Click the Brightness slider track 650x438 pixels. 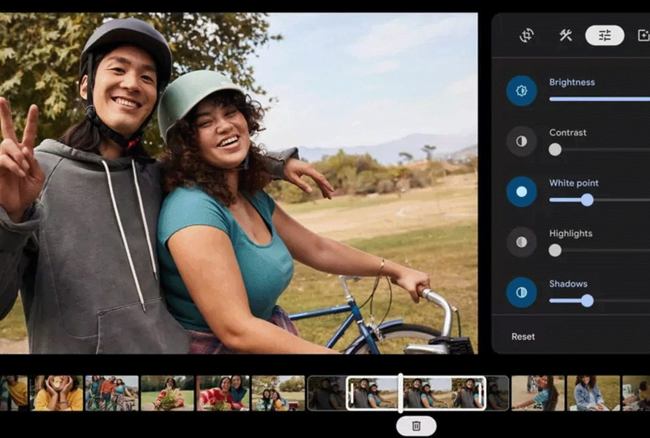599,99
